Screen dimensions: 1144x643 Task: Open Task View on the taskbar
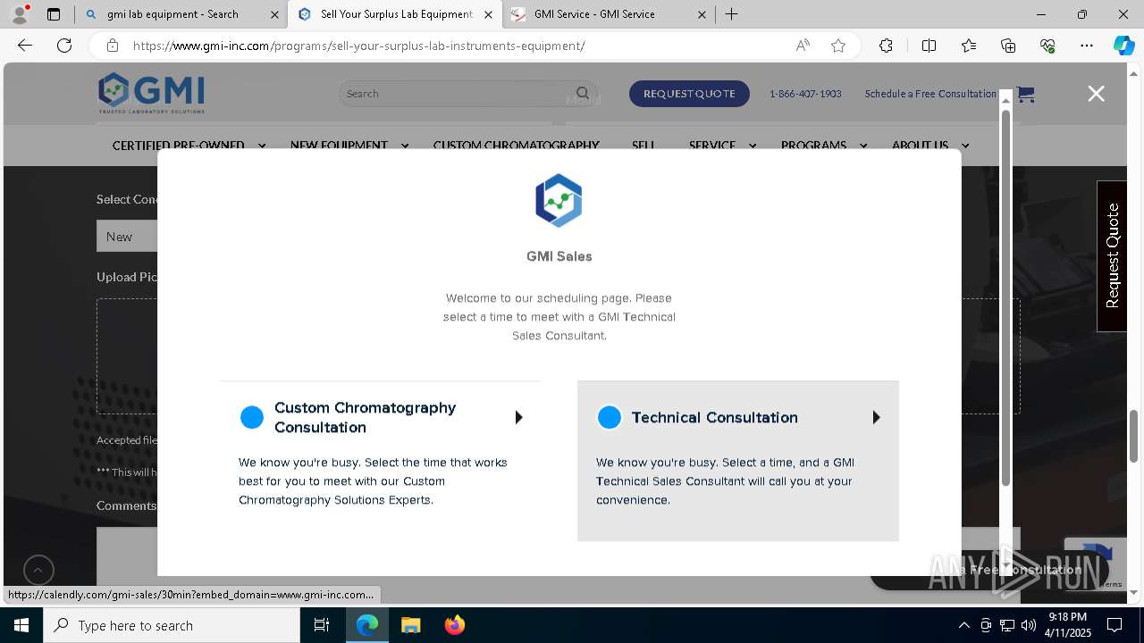(x=322, y=625)
